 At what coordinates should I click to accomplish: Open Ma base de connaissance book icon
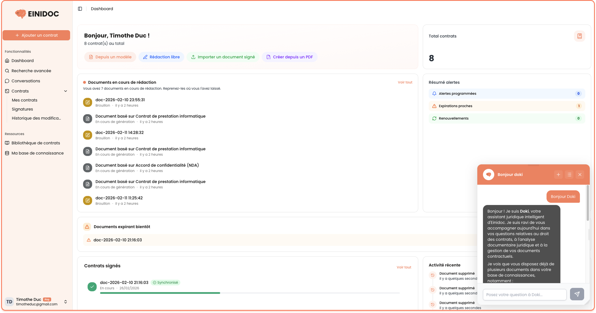point(7,153)
